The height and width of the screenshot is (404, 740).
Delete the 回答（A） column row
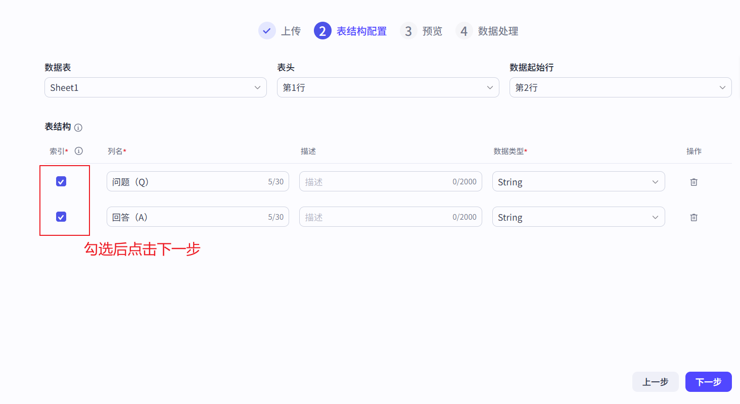(693, 217)
